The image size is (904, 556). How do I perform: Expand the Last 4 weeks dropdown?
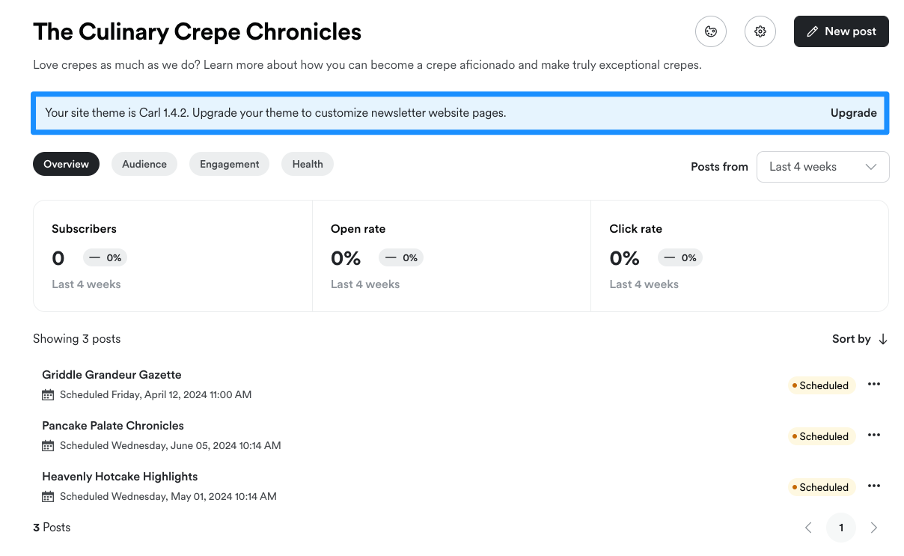822,167
